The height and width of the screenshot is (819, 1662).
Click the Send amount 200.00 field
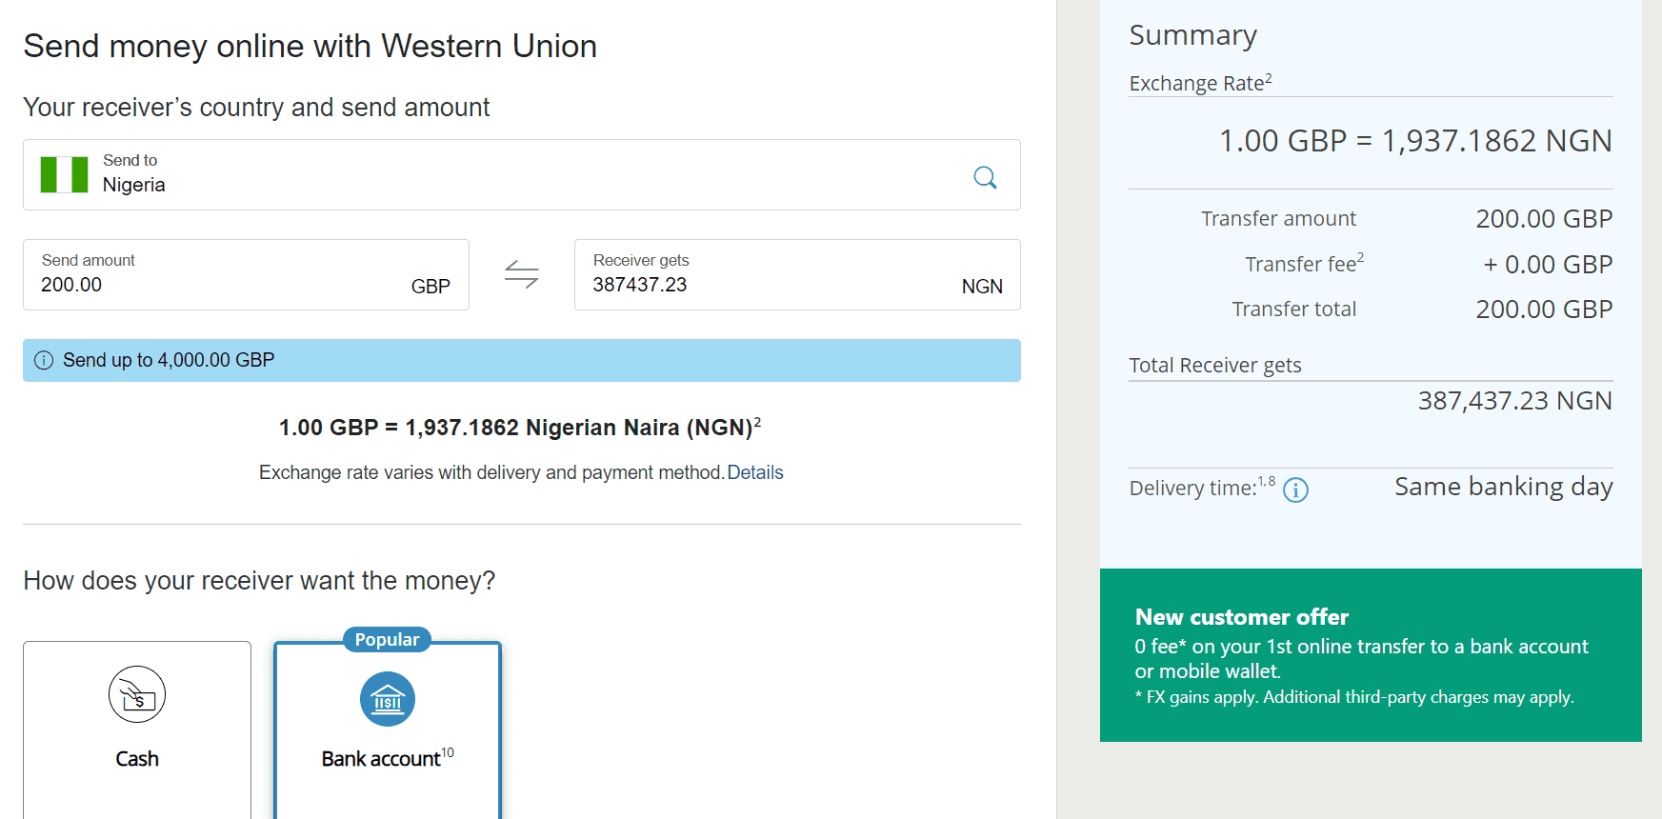tap(246, 274)
